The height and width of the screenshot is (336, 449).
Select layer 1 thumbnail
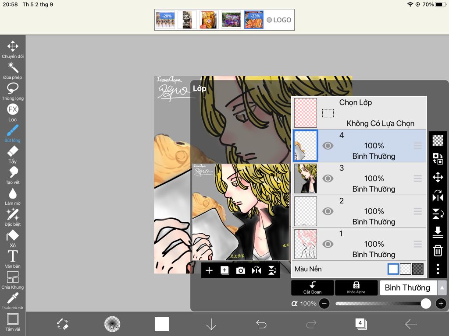point(306,244)
